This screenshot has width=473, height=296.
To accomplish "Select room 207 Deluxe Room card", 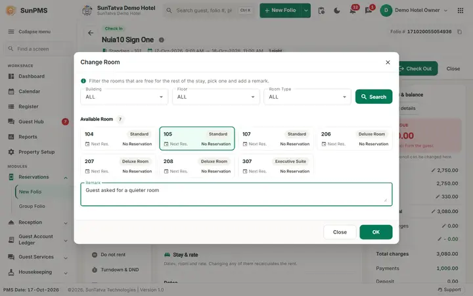I will click(118, 166).
